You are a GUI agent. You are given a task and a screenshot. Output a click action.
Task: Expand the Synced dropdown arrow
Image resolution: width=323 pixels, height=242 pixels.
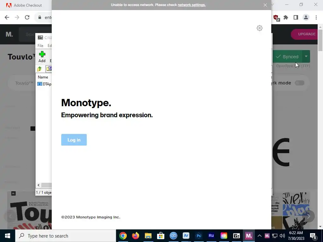(x=306, y=56)
